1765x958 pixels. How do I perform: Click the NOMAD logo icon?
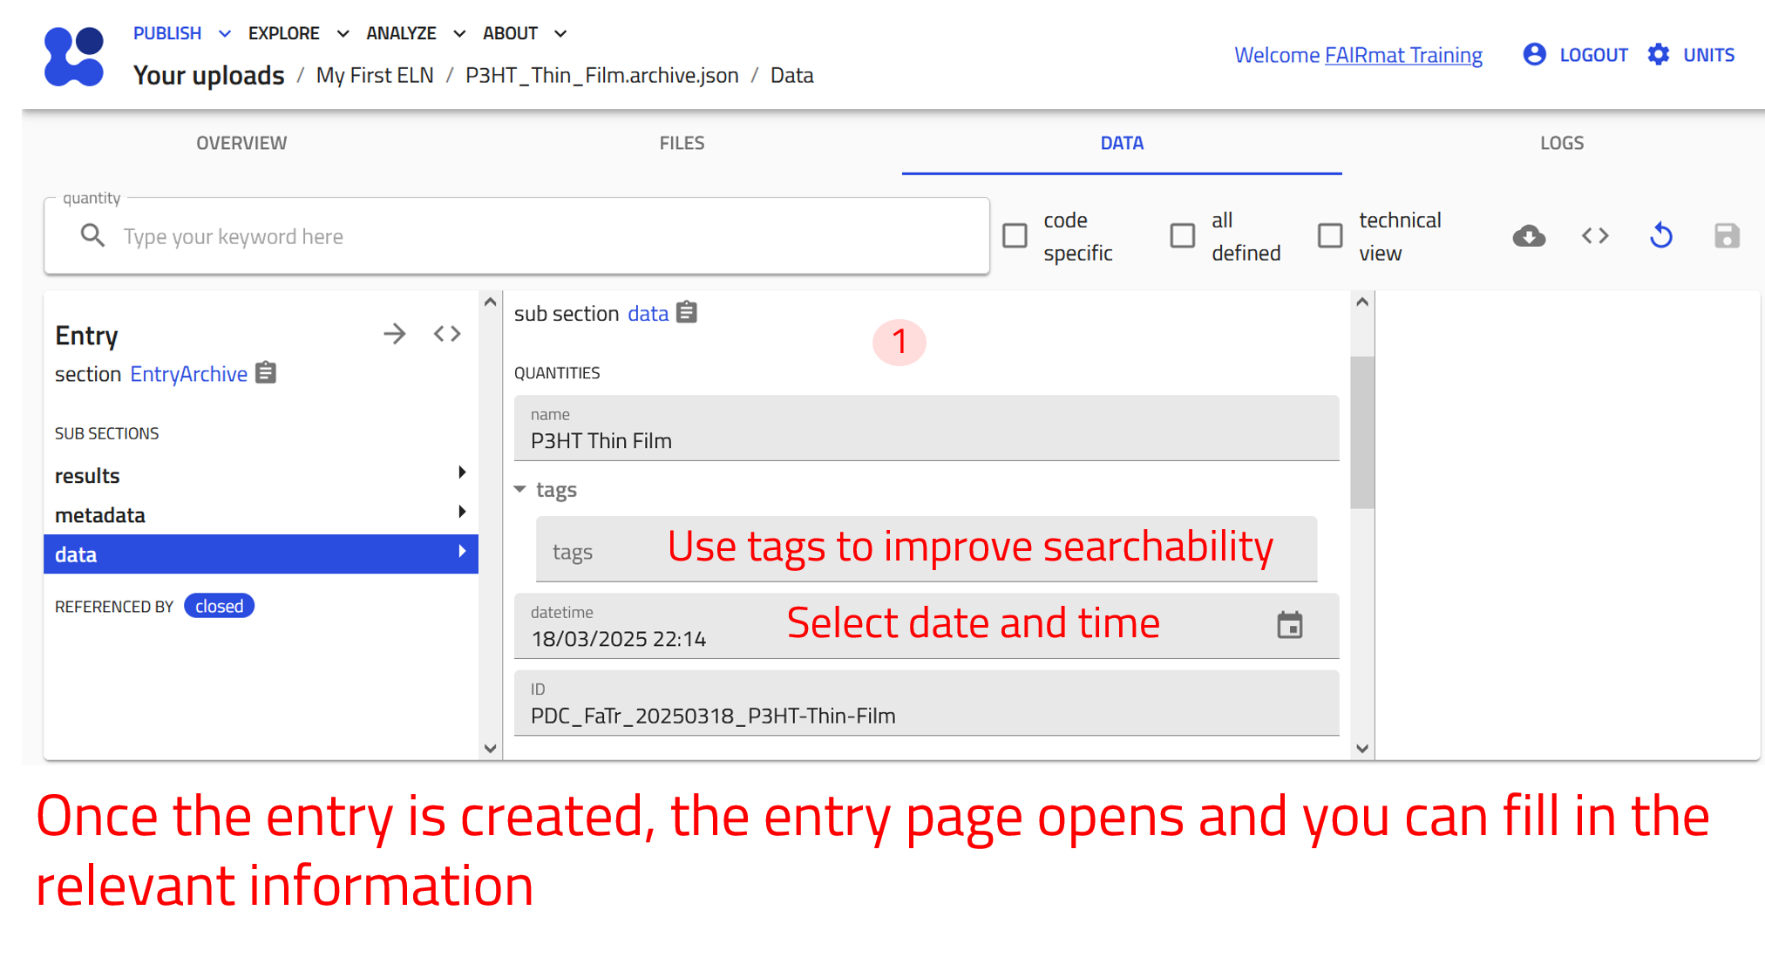point(74,57)
